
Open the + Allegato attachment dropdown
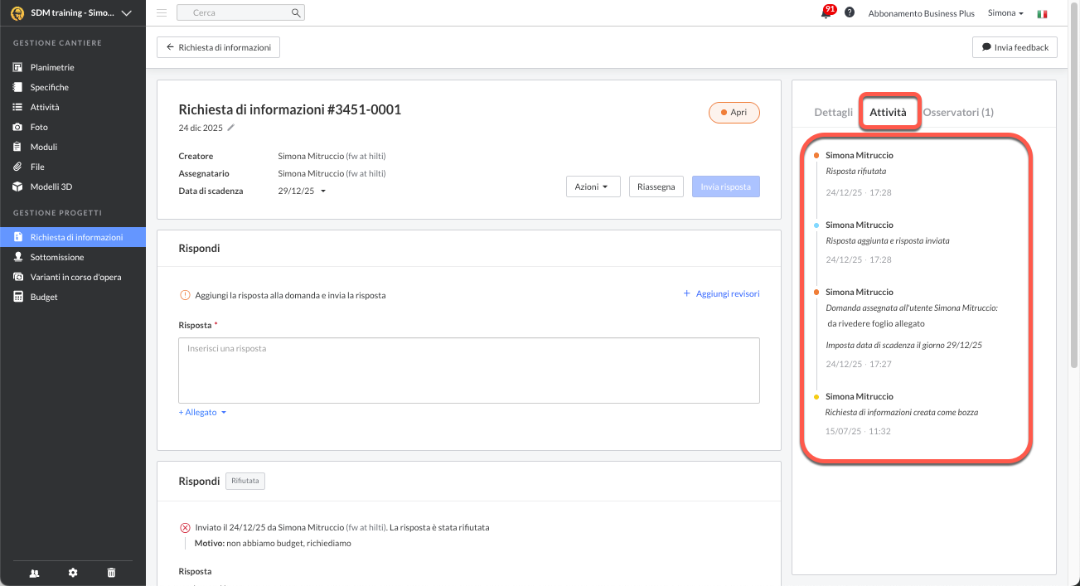(x=202, y=412)
